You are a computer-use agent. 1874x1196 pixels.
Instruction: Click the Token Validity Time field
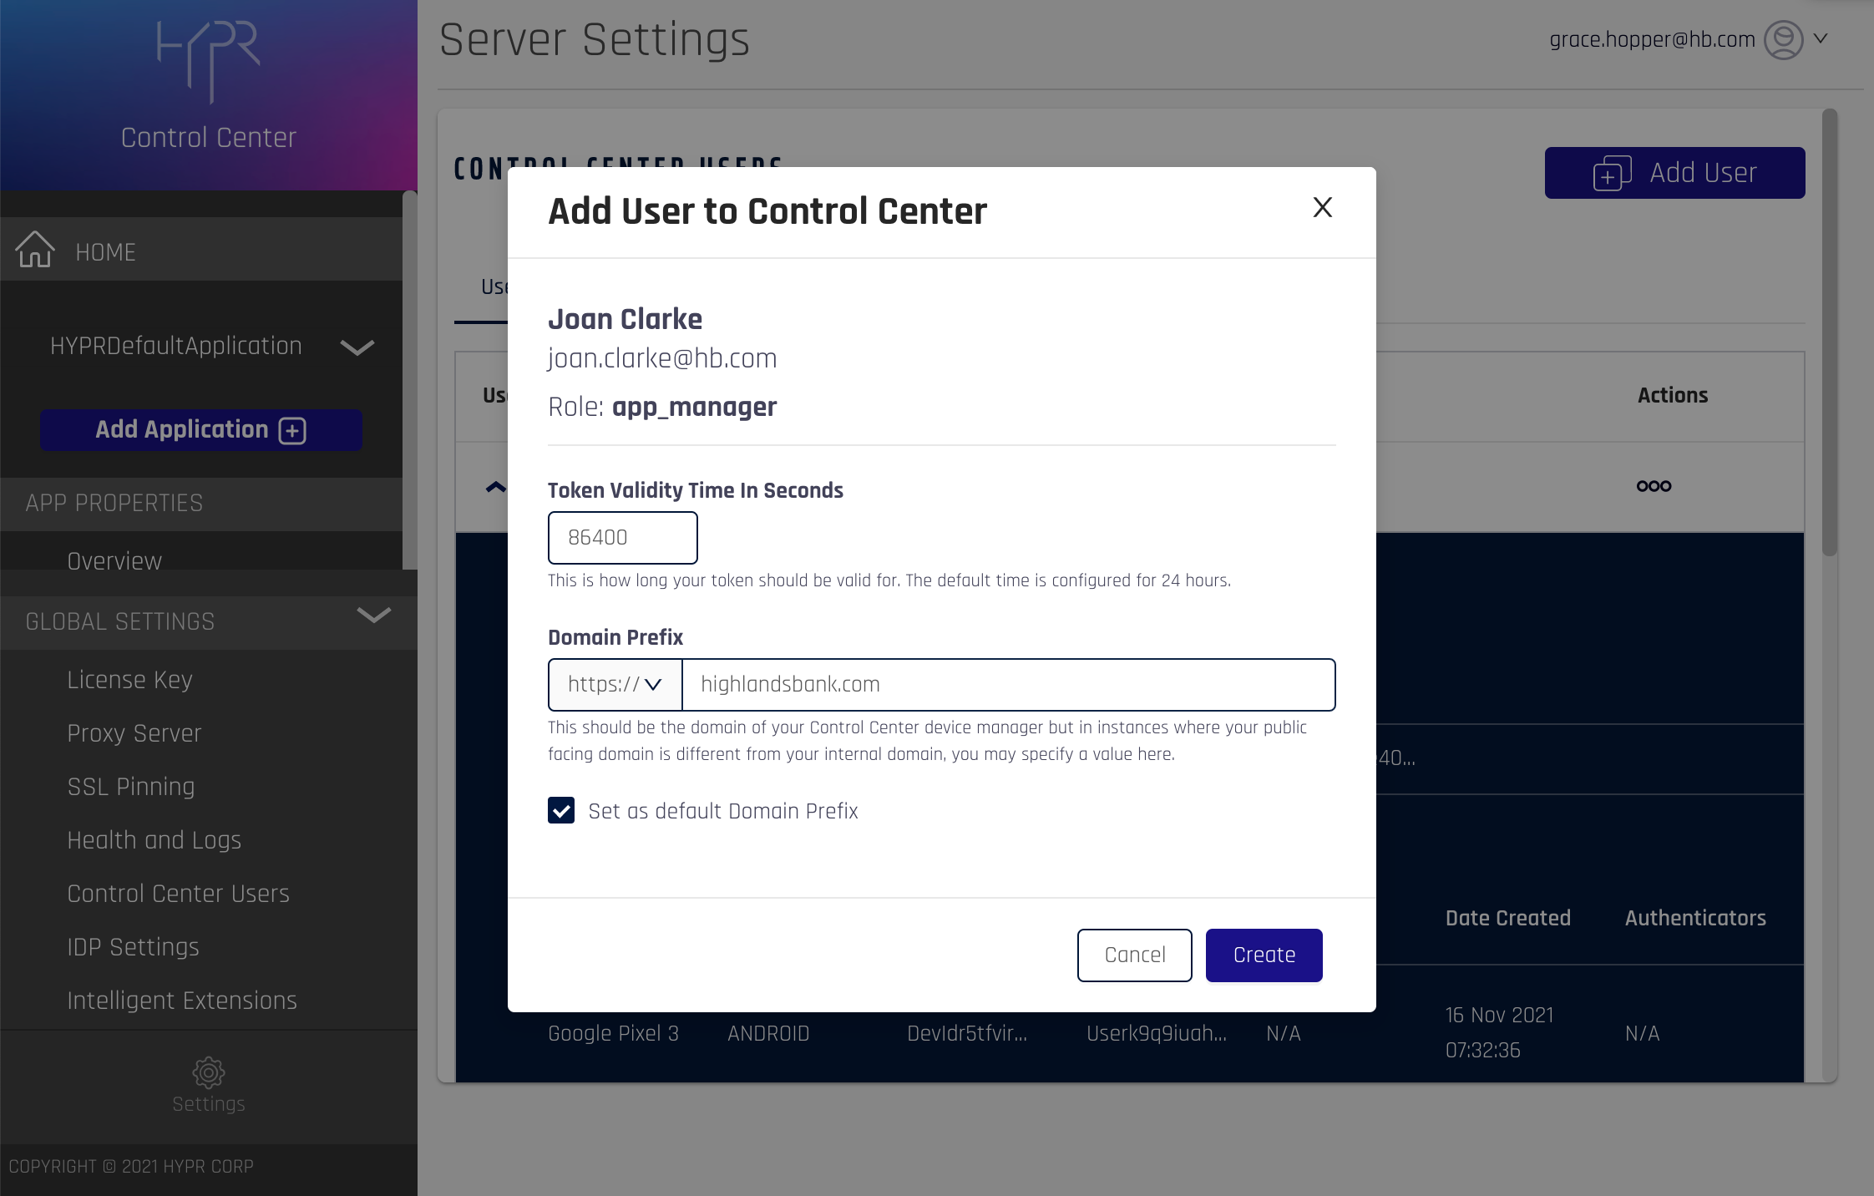coord(622,538)
